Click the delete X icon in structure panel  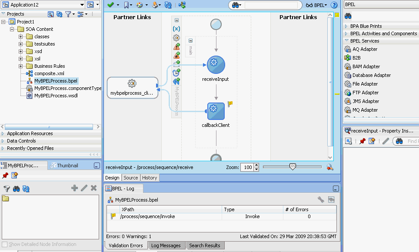93,188
